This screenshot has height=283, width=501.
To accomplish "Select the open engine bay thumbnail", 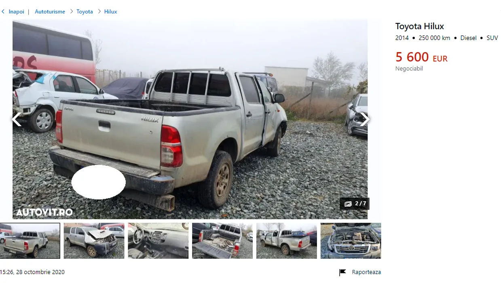I will tap(351, 241).
